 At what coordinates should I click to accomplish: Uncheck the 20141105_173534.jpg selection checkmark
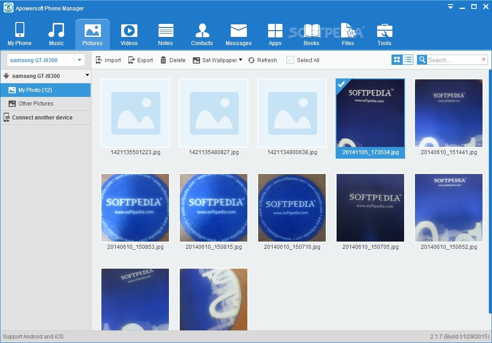[342, 84]
